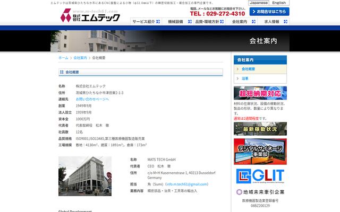Open the 超短納期対応 banner
The height and width of the screenshot is (212, 340).
click(260, 93)
